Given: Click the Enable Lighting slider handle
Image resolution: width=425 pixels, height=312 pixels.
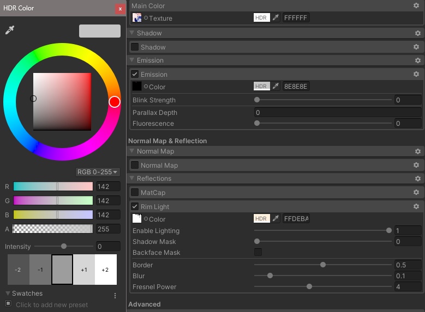Looking at the screenshot, I should coord(389,230).
